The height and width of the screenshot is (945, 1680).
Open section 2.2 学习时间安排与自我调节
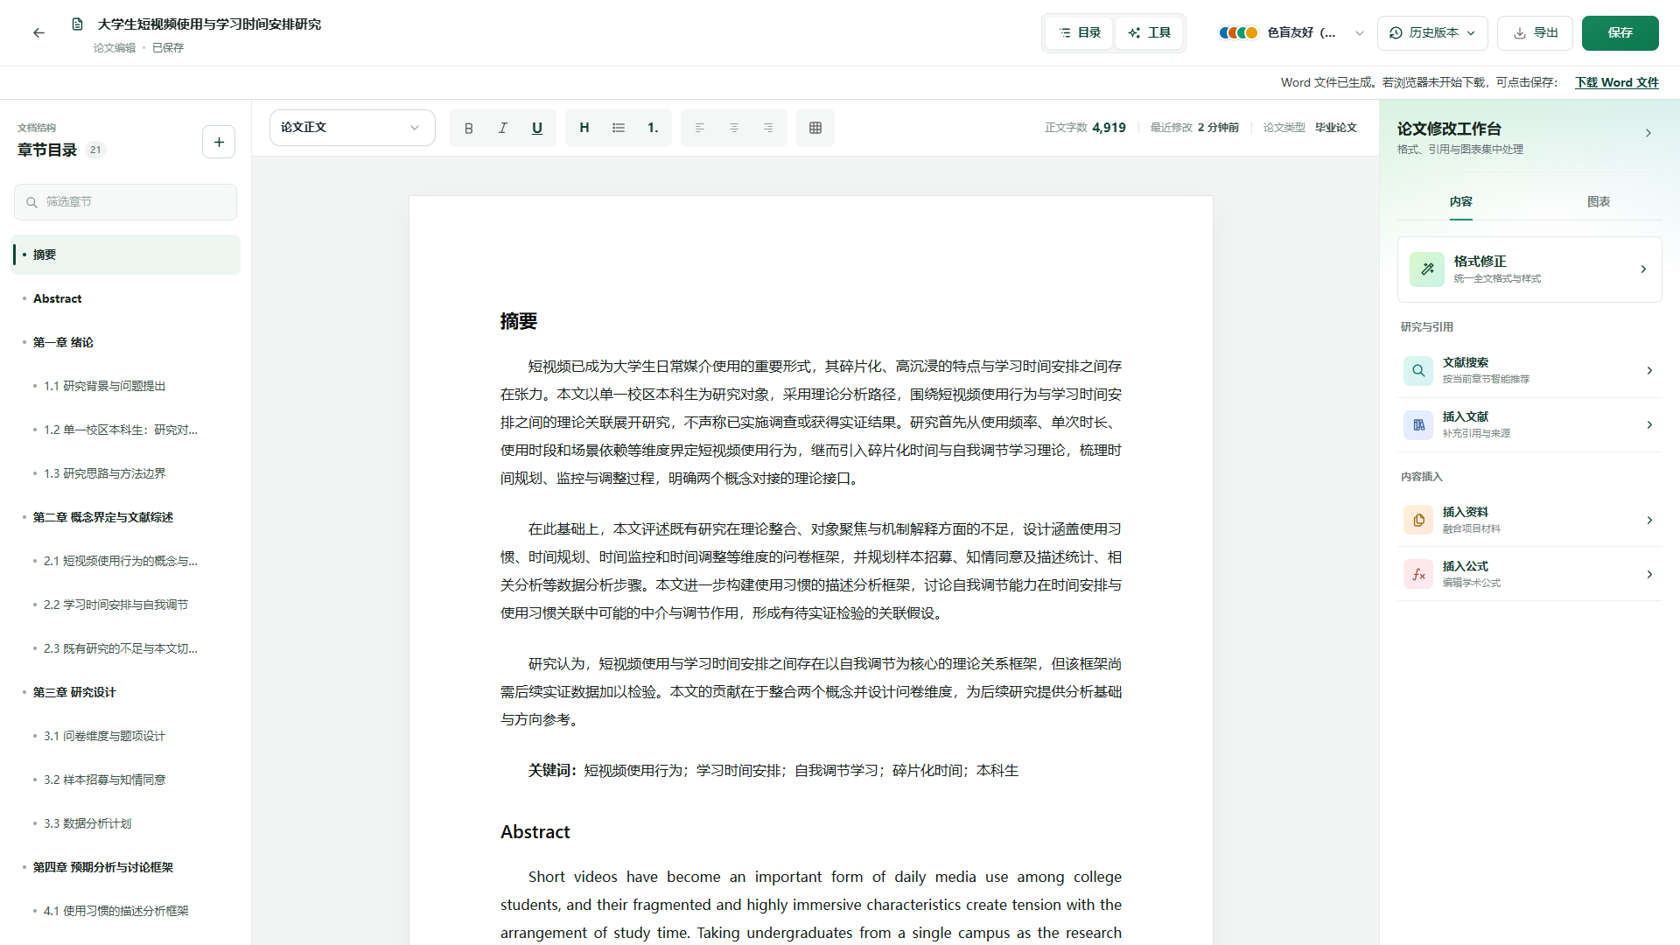(x=125, y=605)
